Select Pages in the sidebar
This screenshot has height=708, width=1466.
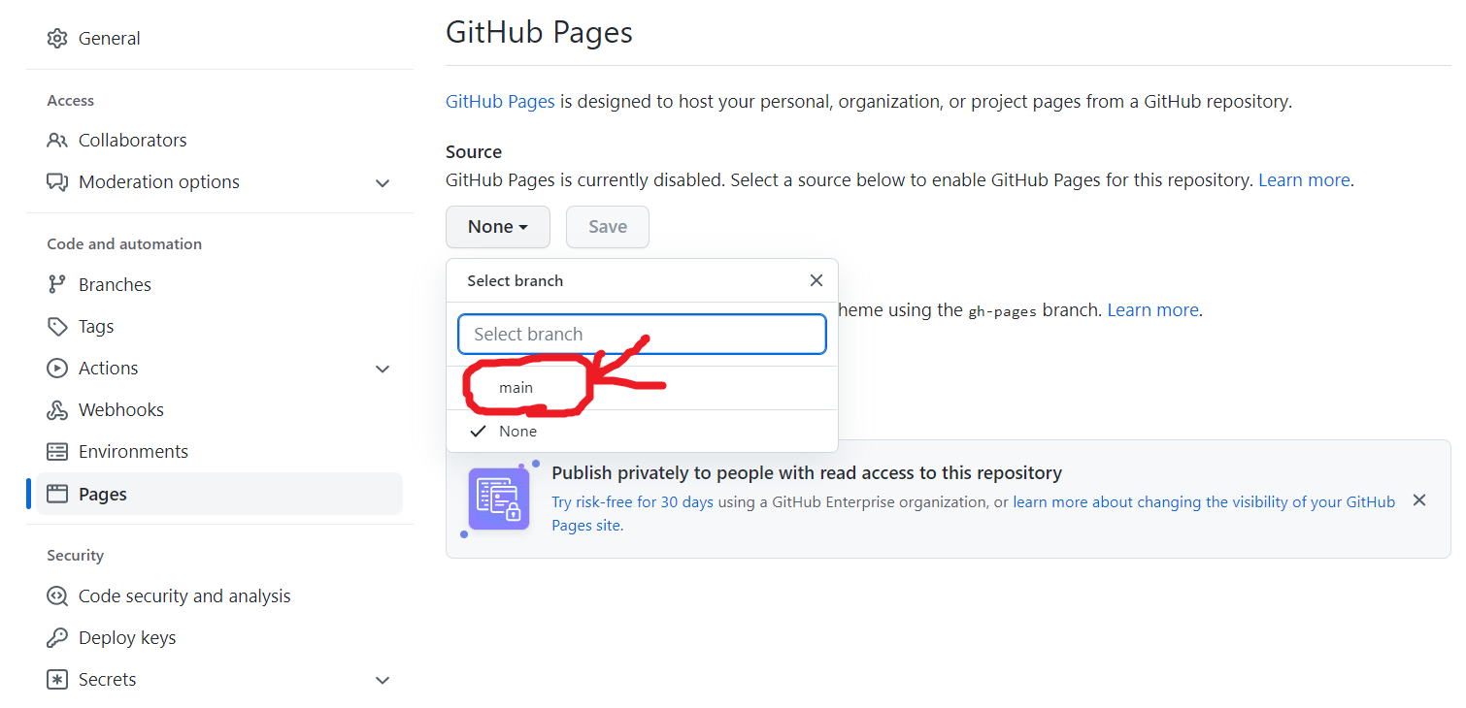pyautogui.click(x=219, y=495)
